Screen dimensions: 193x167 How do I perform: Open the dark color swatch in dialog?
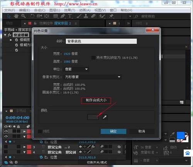pos(93,117)
